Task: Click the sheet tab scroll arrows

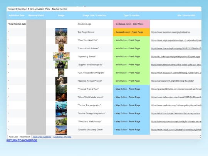Action: pos(200,137)
